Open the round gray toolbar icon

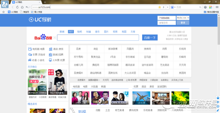[205, 7]
